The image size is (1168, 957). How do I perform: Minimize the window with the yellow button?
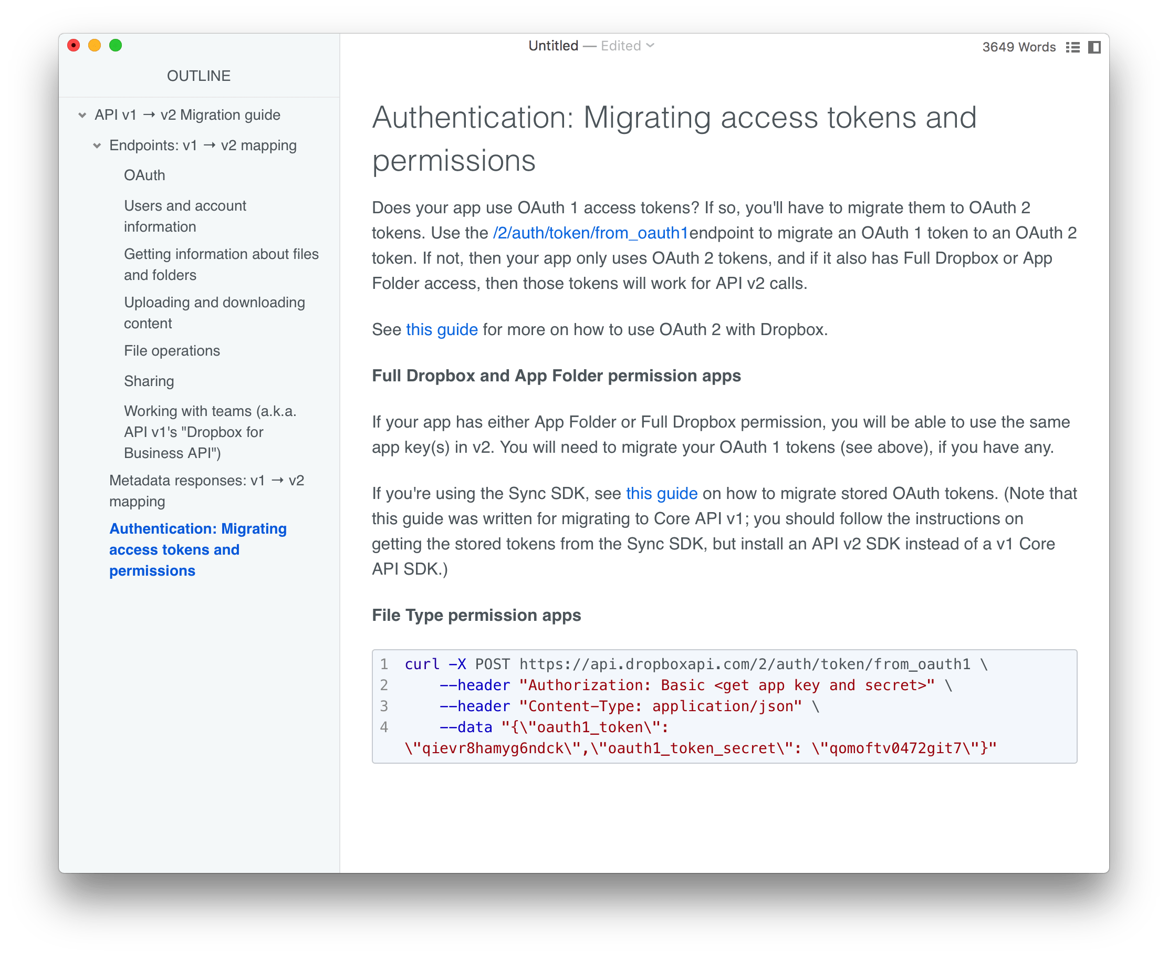(94, 45)
